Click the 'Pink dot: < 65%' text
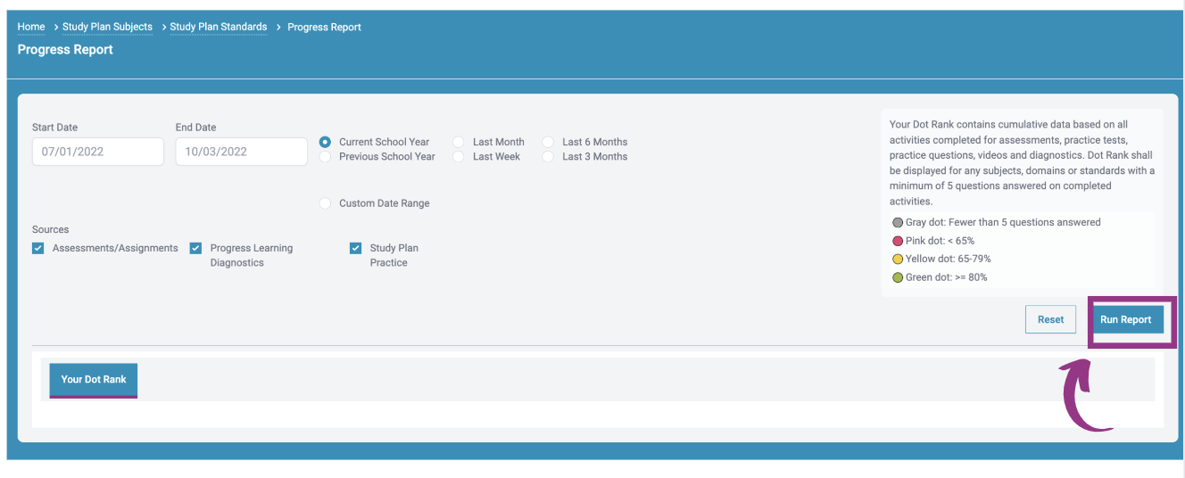The width and height of the screenshot is (1185, 478). click(x=940, y=241)
